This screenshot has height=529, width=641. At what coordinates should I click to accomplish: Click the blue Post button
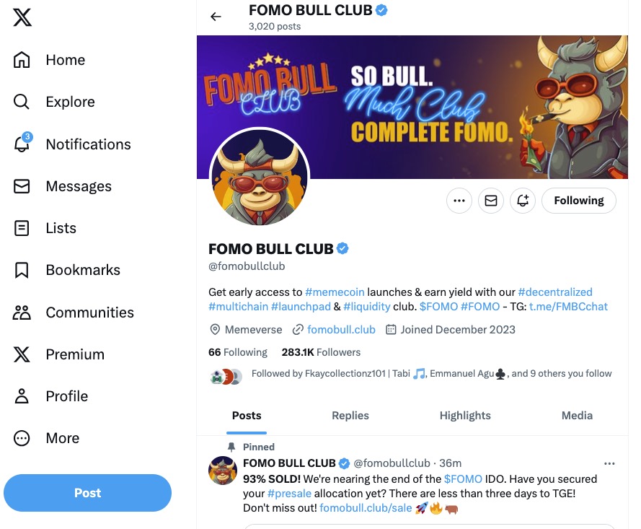pyautogui.click(x=87, y=493)
